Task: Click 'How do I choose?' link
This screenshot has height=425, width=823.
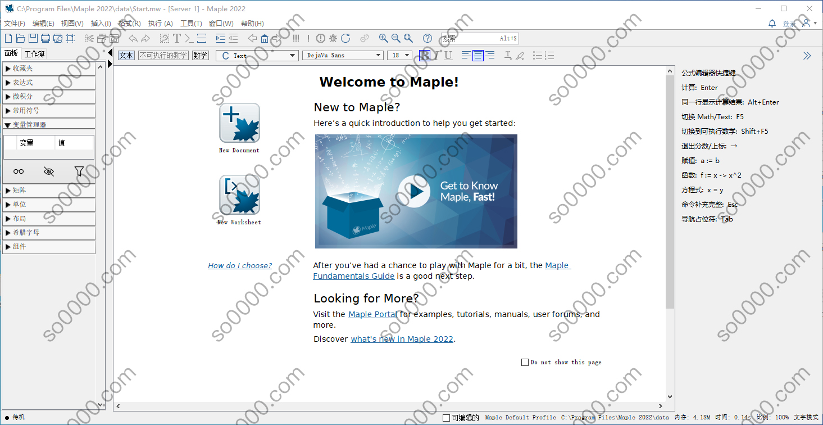Action: pyautogui.click(x=240, y=265)
